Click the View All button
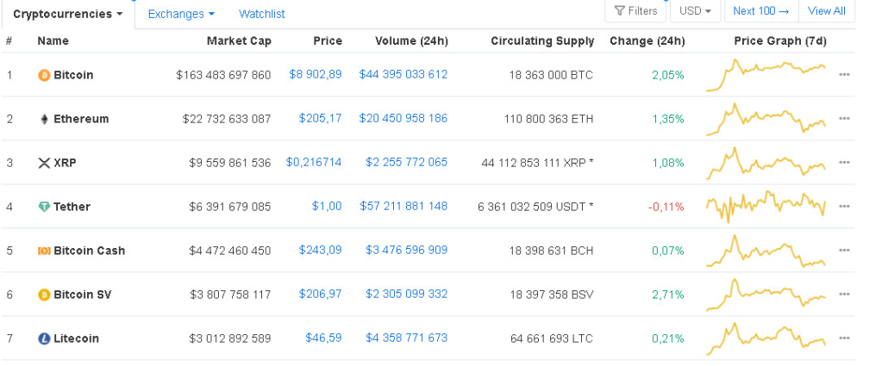The image size is (888, 366). pyautogui.click(x=826, y=11)
